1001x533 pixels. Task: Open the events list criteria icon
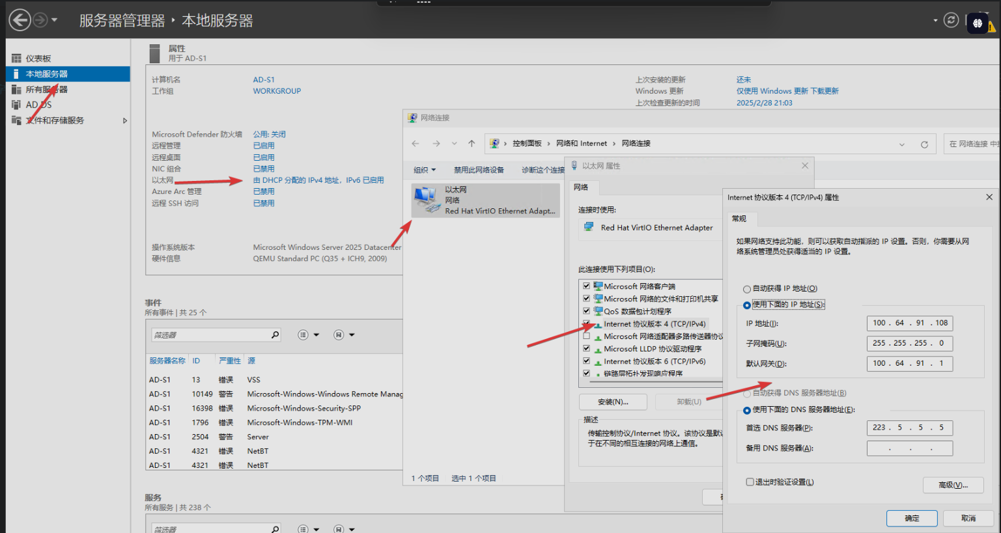(303, 335)
